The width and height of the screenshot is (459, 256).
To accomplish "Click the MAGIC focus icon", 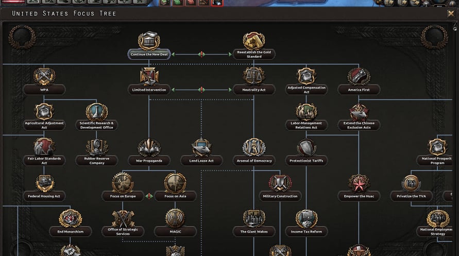I will (x=175, y=218).
